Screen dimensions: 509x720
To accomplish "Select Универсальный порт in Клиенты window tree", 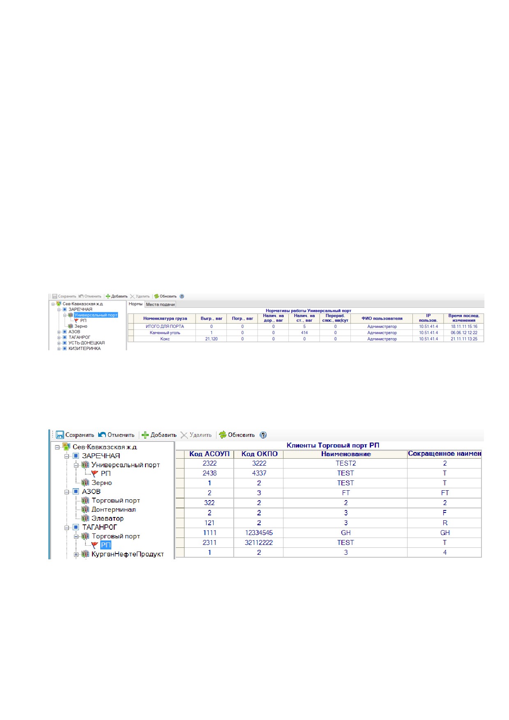I will tap(125, 465).
